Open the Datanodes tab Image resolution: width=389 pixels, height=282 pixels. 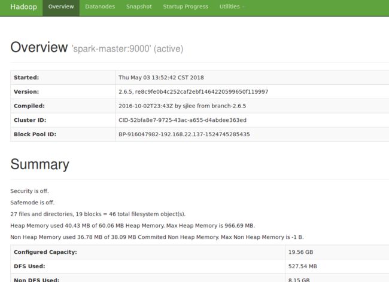coord(100,7)
